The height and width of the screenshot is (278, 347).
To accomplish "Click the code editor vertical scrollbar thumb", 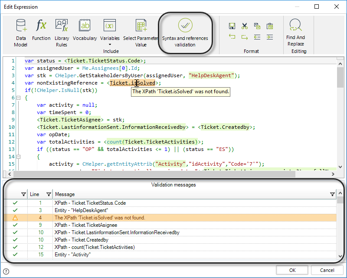I will click(340, 77).
